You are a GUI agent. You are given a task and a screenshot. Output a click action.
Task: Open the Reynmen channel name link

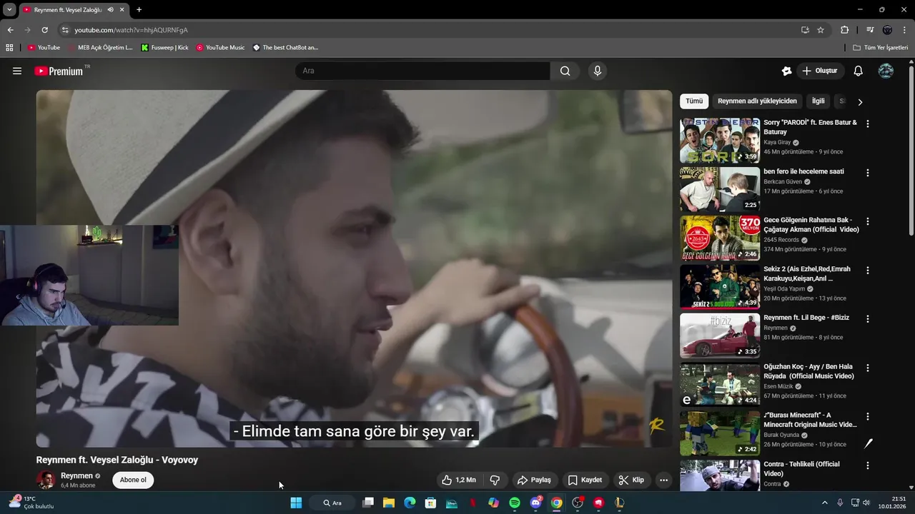[x=76, y=475]
